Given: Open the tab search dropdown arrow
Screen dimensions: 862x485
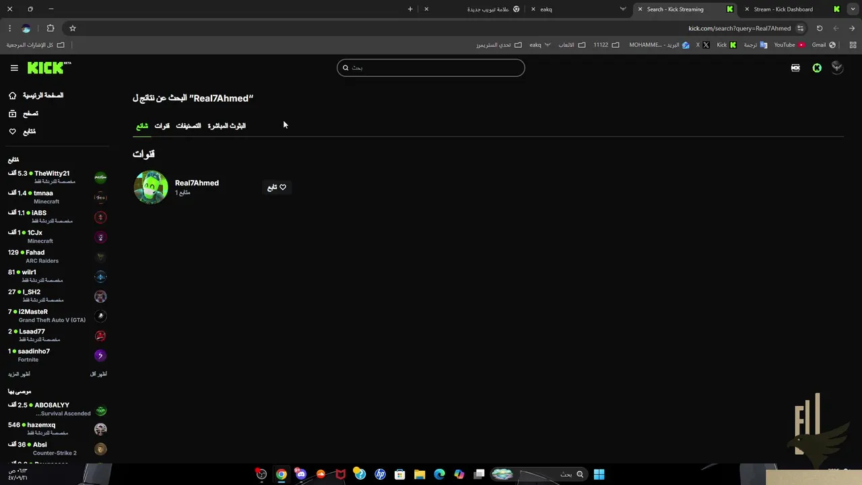Looking at the screenshot, I should (852, 9).
